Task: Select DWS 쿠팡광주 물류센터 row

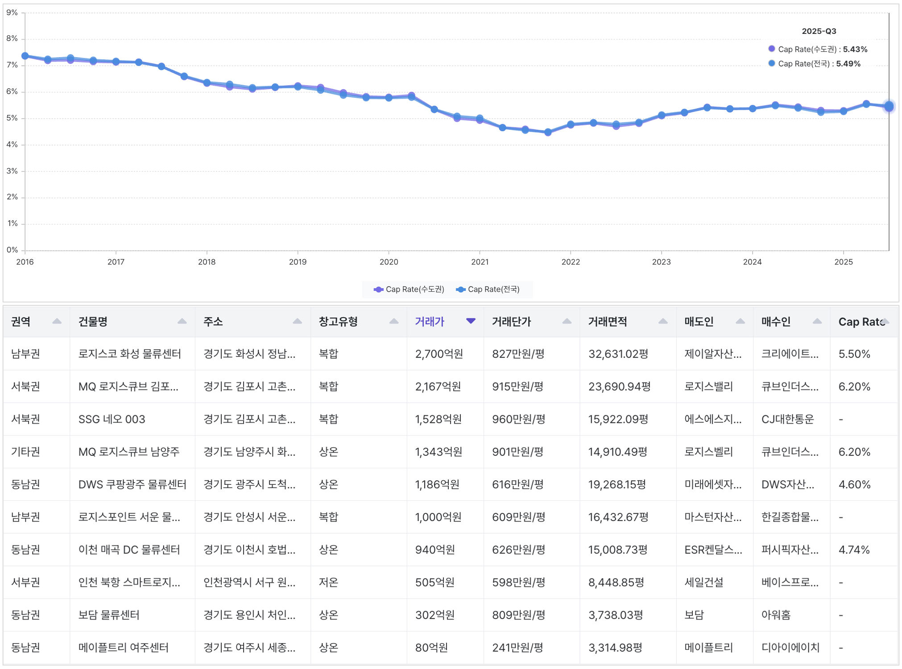Action: 132,484
